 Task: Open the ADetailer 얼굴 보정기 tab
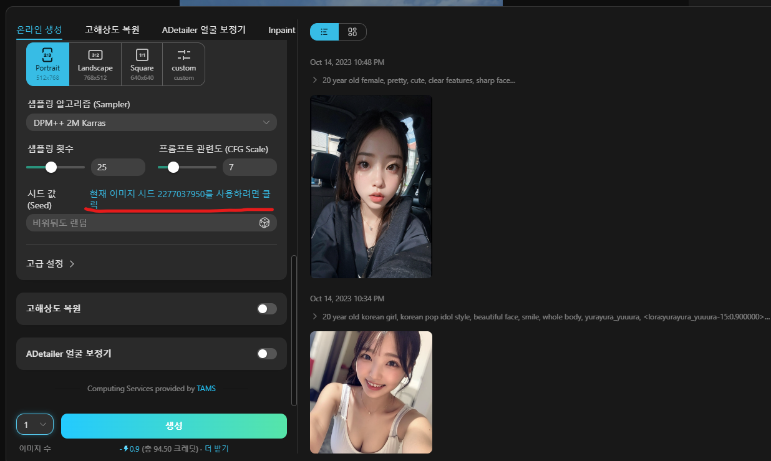click(x=203, y=29)
